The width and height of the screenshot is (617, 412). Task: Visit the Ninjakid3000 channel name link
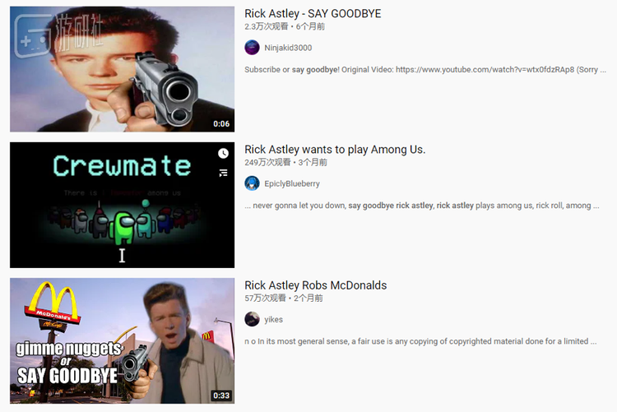288,48
